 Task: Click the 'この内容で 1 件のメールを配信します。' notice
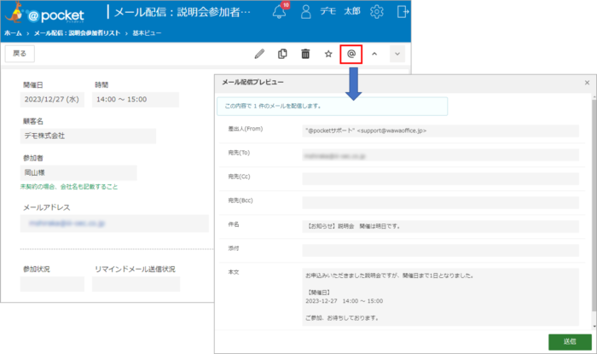(x=333, y=106)
